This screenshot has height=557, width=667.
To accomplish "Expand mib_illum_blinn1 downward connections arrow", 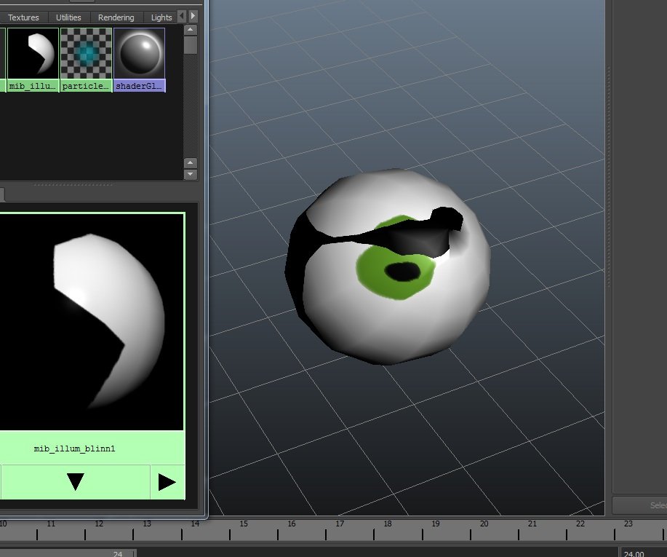I will click(76, 481).
